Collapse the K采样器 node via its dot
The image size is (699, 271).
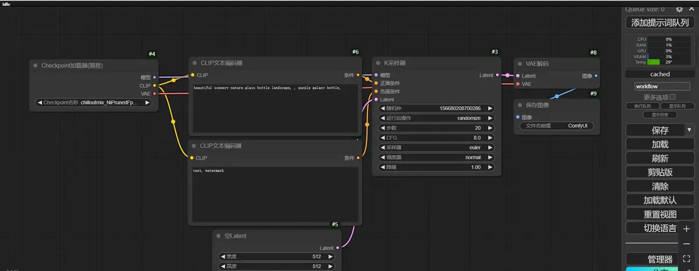tap(378, 62)
